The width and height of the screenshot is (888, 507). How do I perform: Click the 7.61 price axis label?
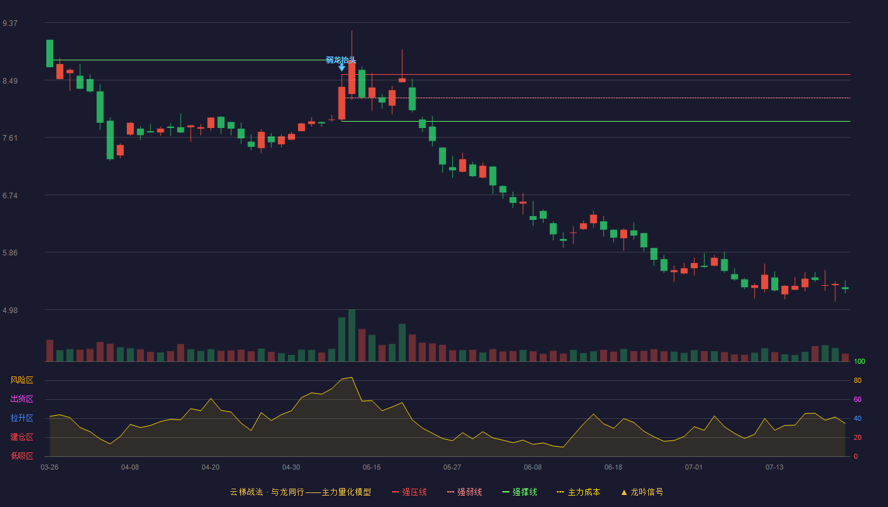pos(10,138)
